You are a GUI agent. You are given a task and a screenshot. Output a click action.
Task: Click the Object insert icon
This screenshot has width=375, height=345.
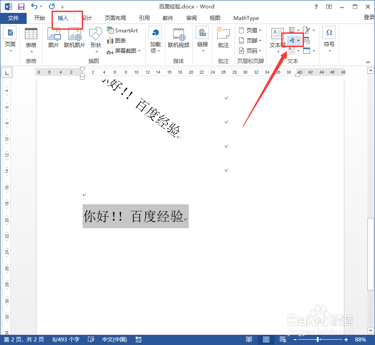tap(307, 51)
